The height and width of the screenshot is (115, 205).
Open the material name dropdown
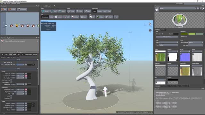(x=178, y=9)
